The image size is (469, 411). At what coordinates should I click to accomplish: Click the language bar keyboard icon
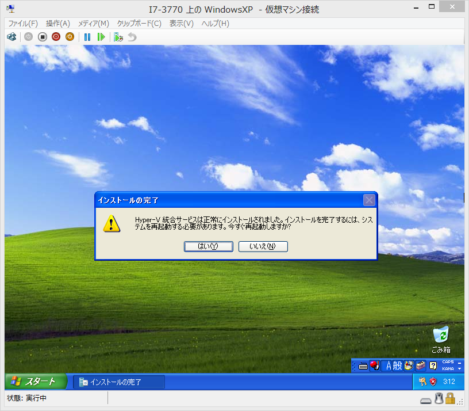point(363,366)
